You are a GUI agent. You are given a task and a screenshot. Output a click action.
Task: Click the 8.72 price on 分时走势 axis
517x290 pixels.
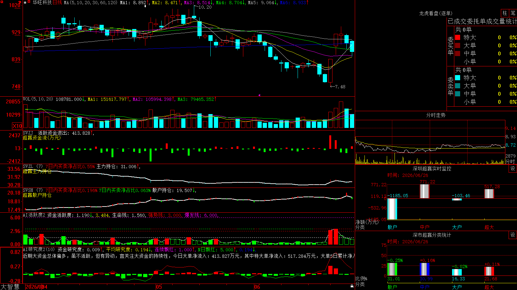(511, 145)
